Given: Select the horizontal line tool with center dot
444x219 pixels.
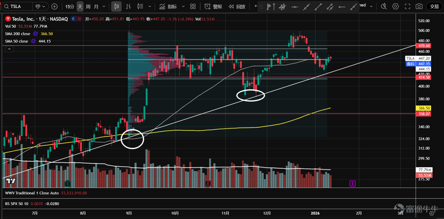Looking at the screenshot, I should coord(295,7).
